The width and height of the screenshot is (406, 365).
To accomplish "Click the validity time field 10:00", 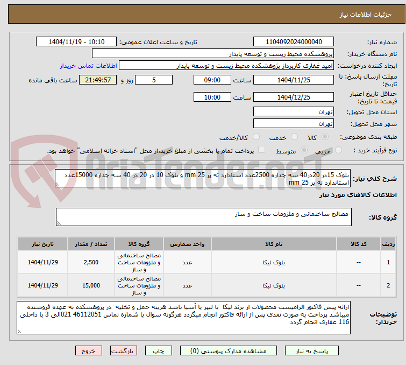I will tap(212, 97).
